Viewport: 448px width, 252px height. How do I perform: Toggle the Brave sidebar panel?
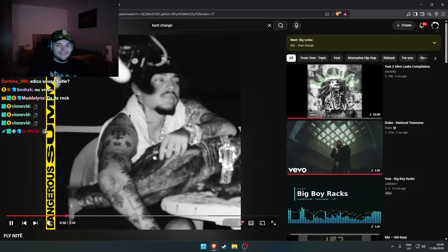pos(415,14)
